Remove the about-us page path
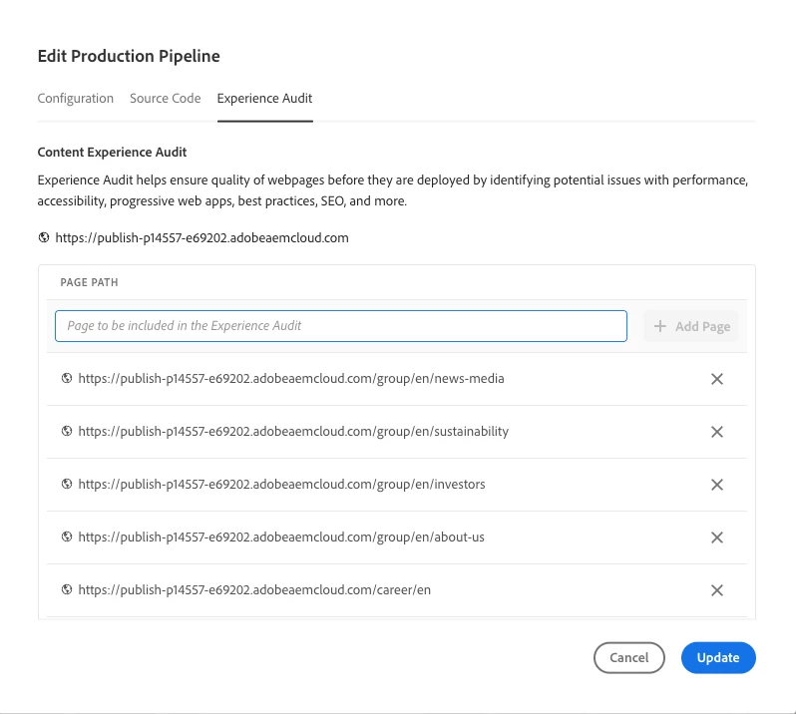Image resolution: width=796 pixels, height=714 pixels. point(716,537)
